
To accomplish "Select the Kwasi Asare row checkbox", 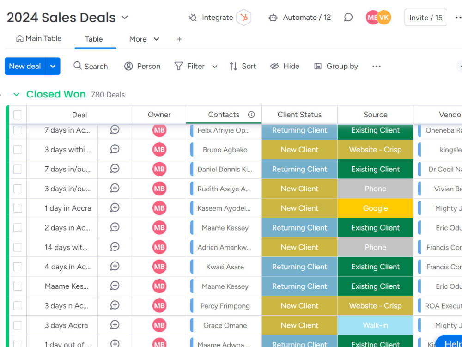I will pos(18,267).
